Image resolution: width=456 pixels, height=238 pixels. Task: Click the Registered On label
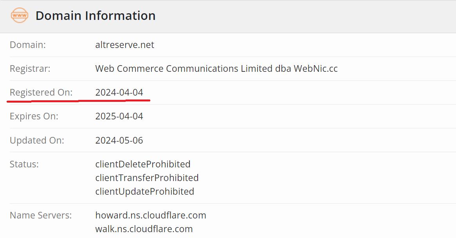coord(41,92)
